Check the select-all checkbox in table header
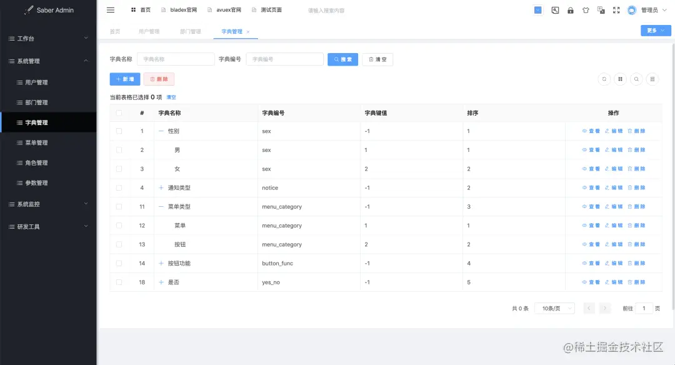This screenshot has width=675, height=365. (x=118, y=112)
